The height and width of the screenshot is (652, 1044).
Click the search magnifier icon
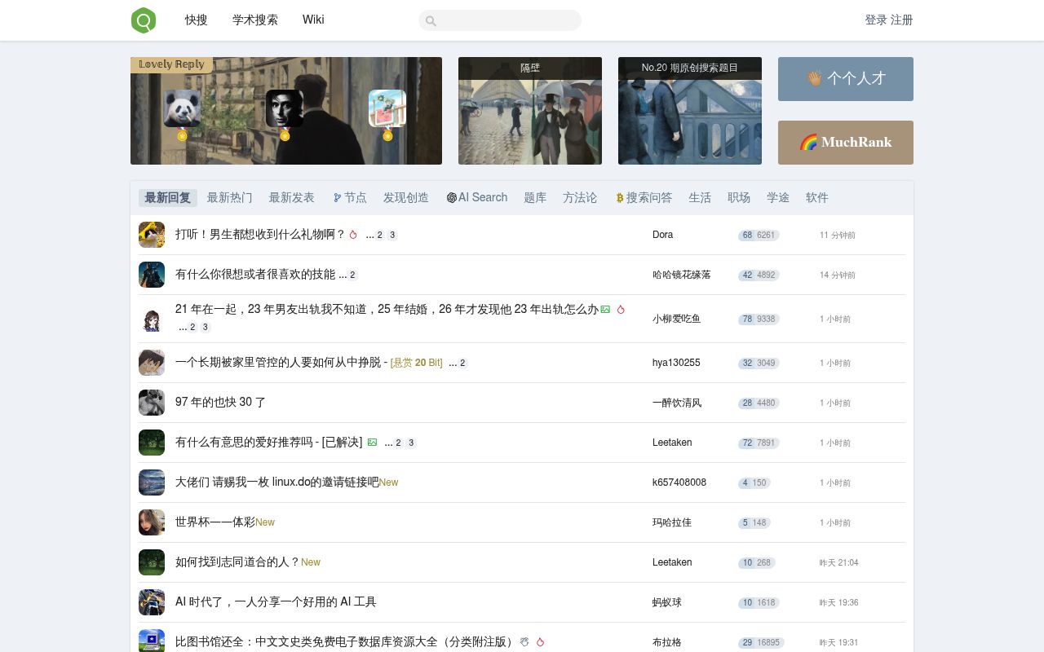[x=431, y=21]
